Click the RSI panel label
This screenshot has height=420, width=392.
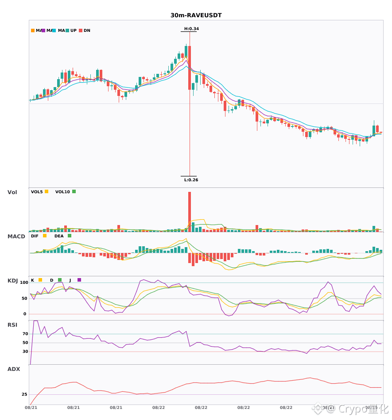pos(12,325)
